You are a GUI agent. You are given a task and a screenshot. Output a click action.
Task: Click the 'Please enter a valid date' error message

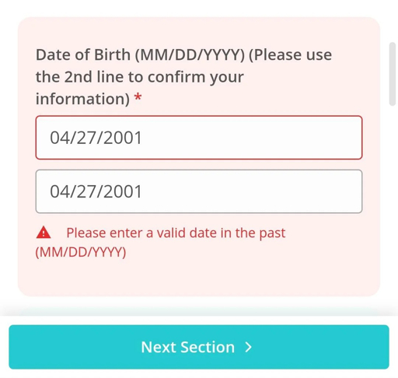176,233
